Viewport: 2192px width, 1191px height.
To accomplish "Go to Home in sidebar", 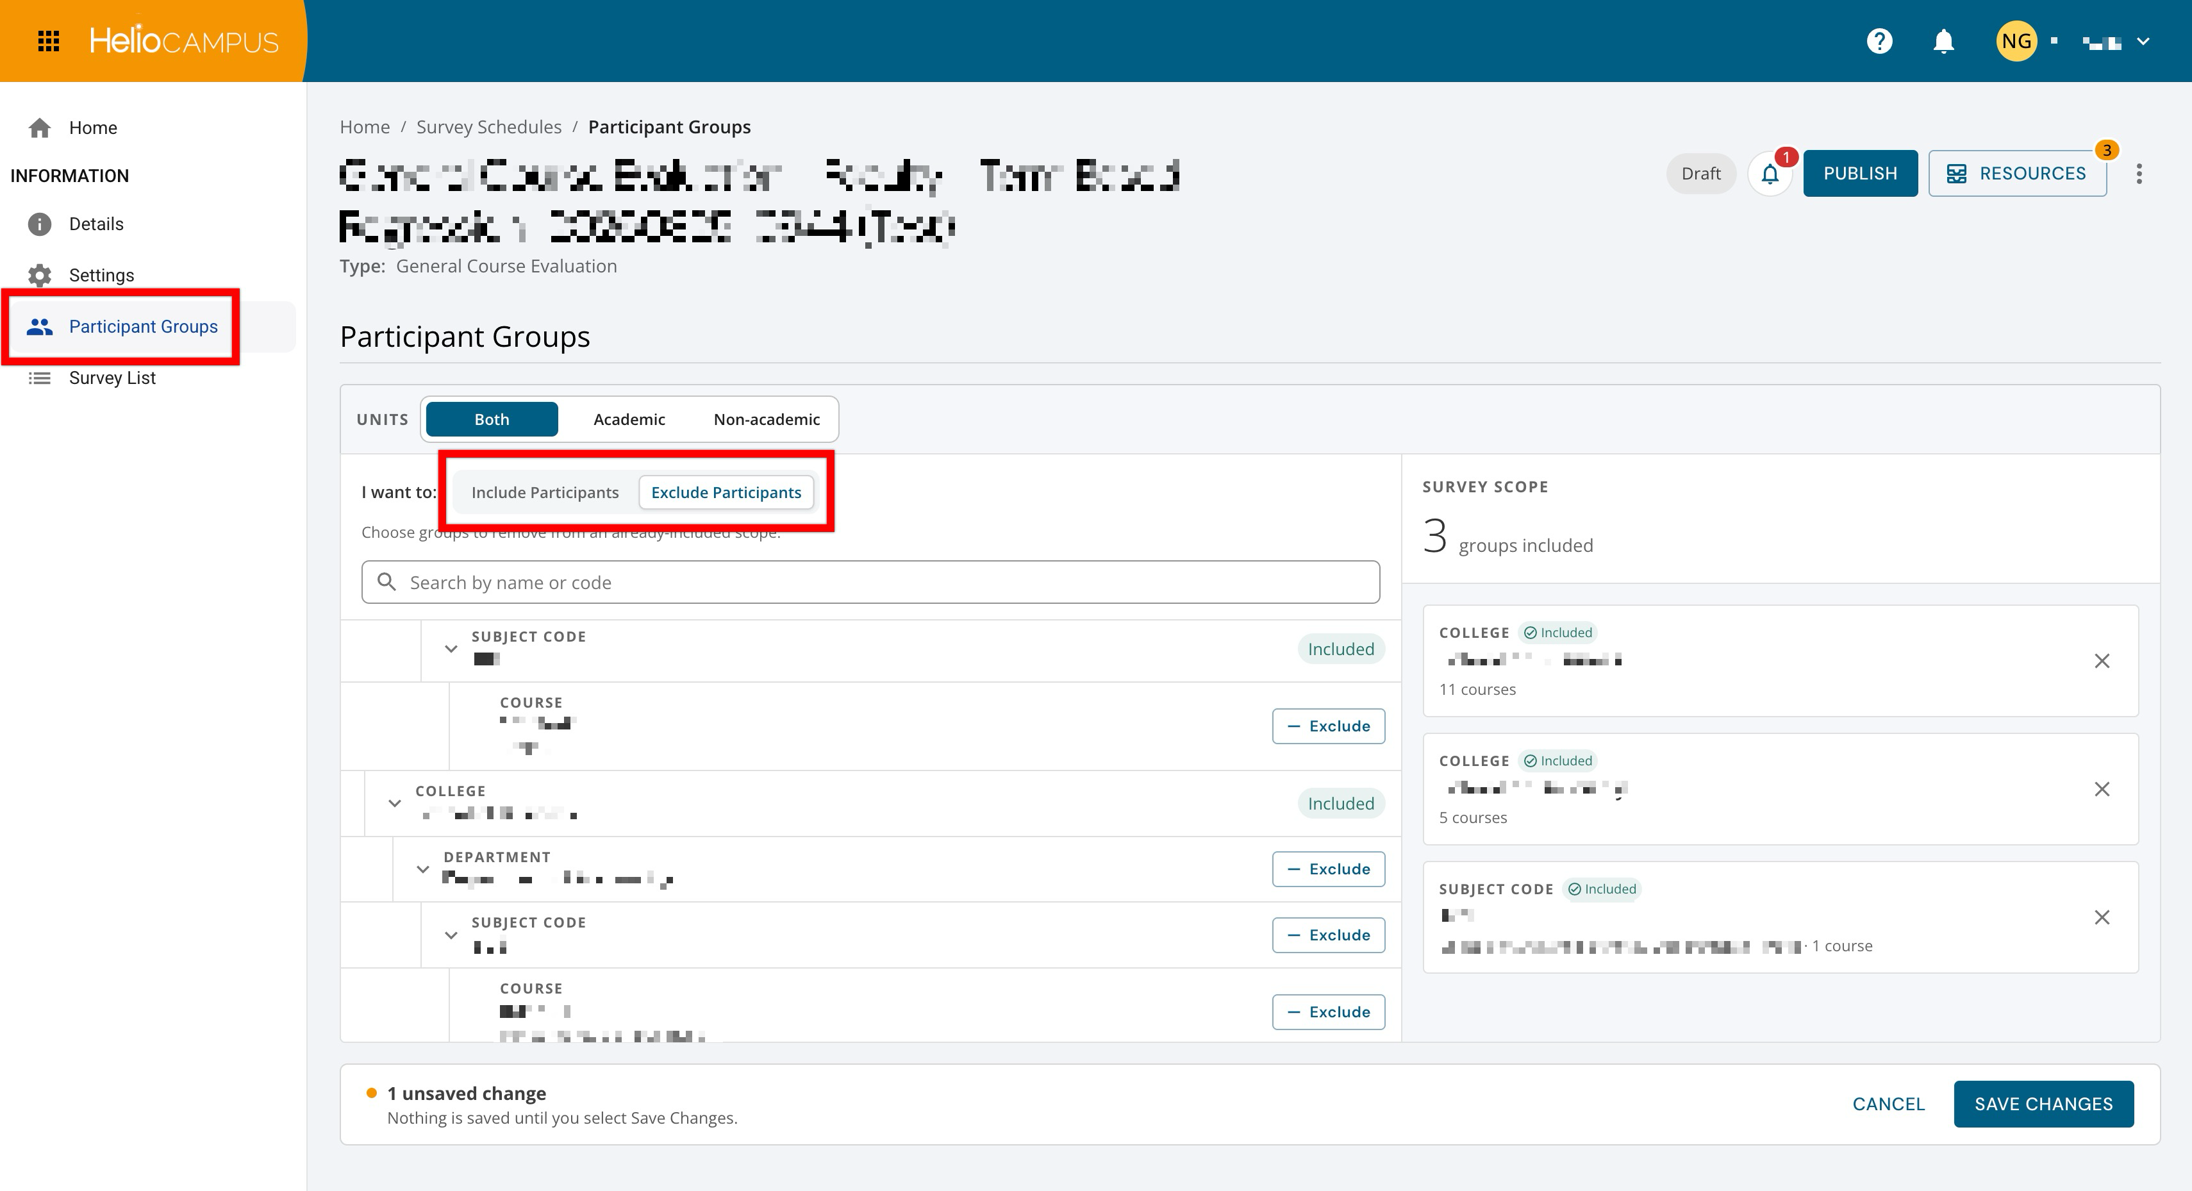I will click(93, 128).
